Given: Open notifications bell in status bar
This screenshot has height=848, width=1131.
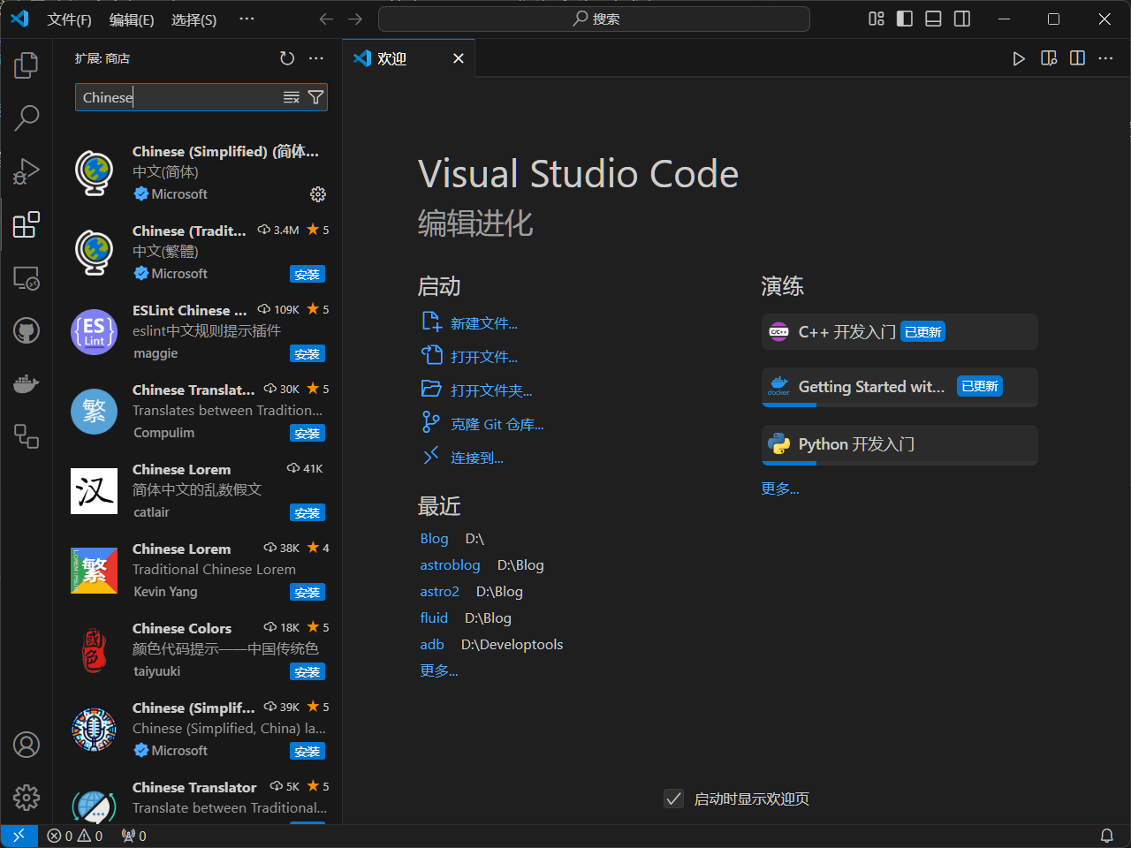Looking at the screenshot, I should [x=1106, y=836].
